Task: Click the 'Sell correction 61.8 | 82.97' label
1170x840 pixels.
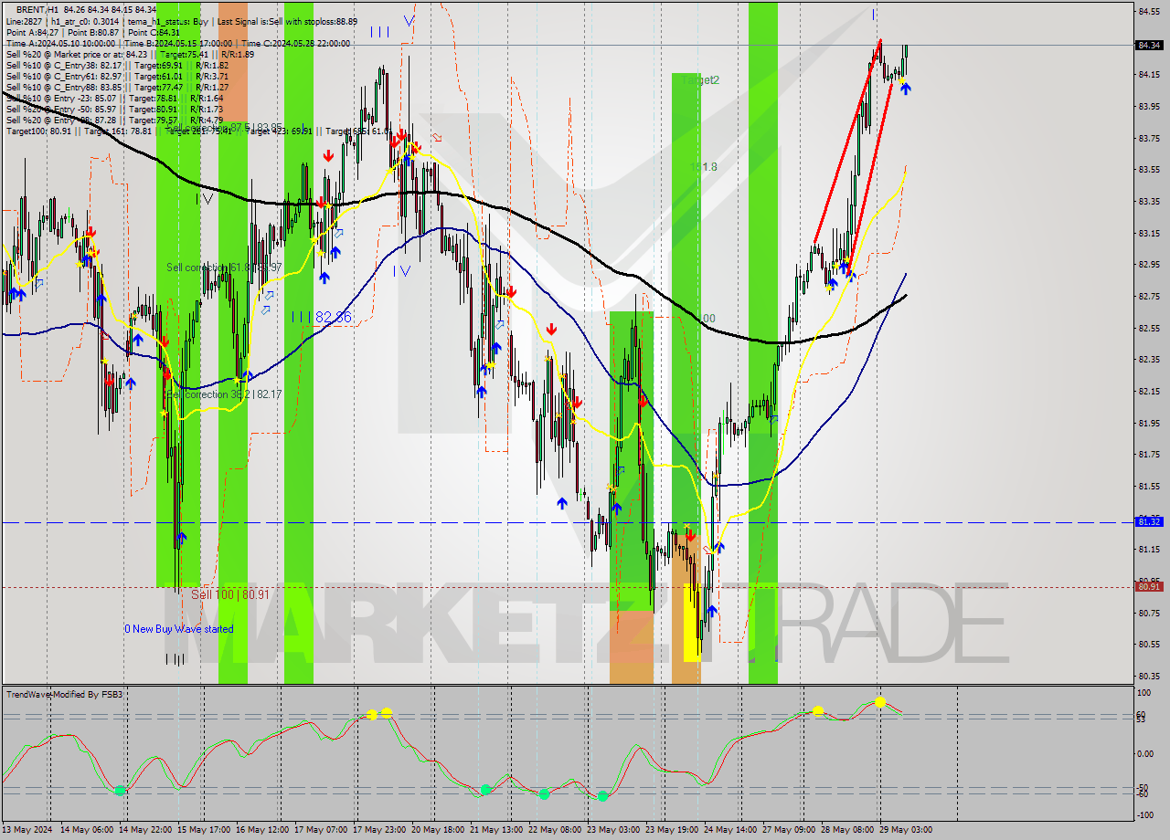Action: point(224,268)
